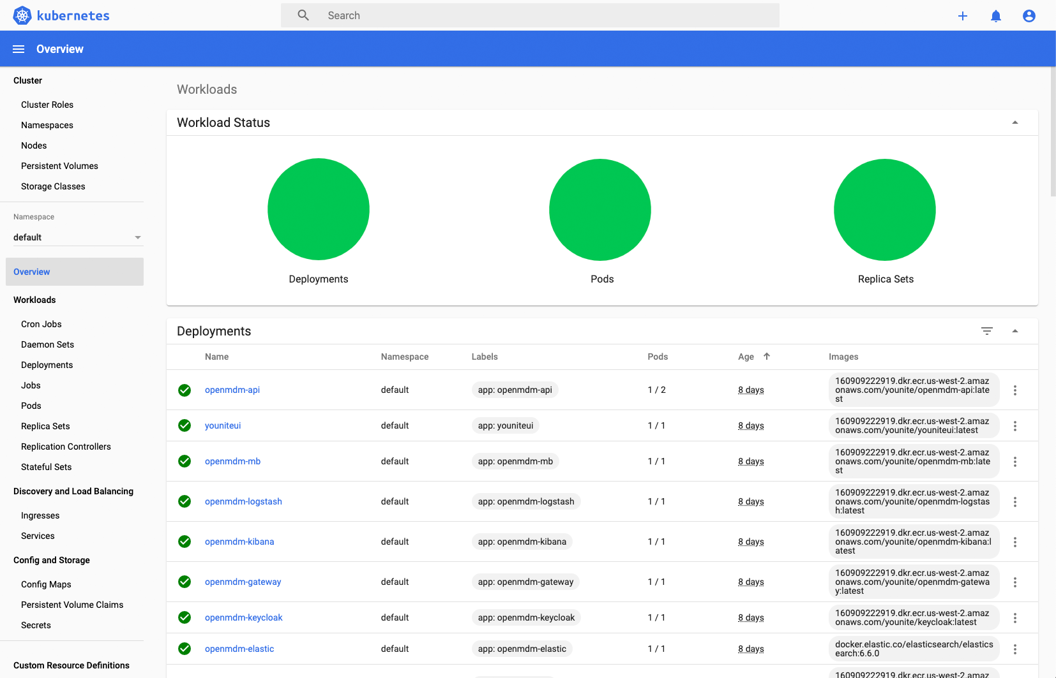1056x678 pixels.
Task: Open Nodes in sidebar
Action: pos(34,145)
